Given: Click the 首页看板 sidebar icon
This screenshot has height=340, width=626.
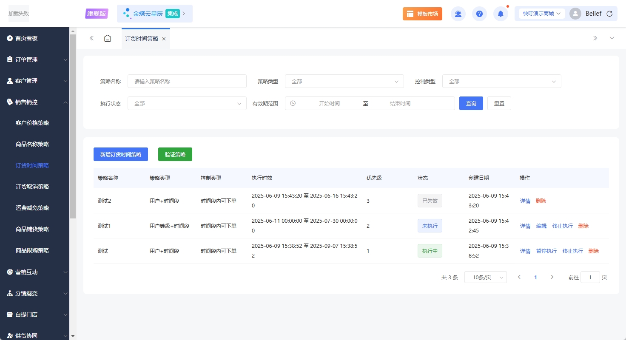Looking at the screenshot, I should click(10, 38).
